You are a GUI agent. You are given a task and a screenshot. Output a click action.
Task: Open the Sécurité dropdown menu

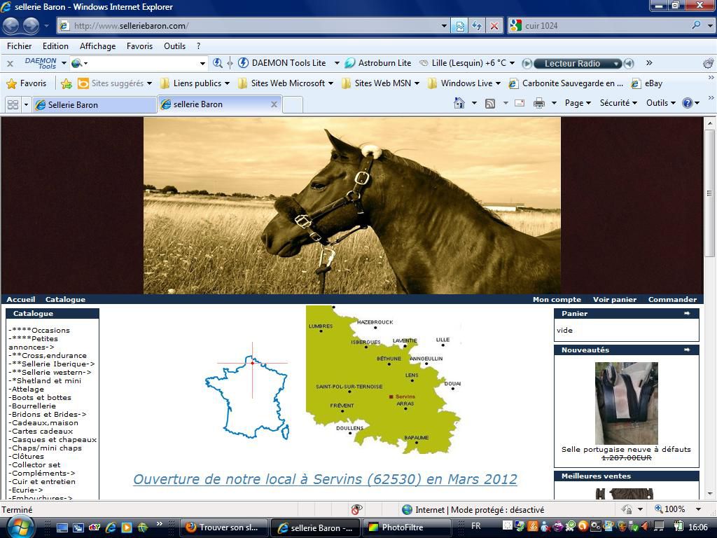click(x=618, y=103)
